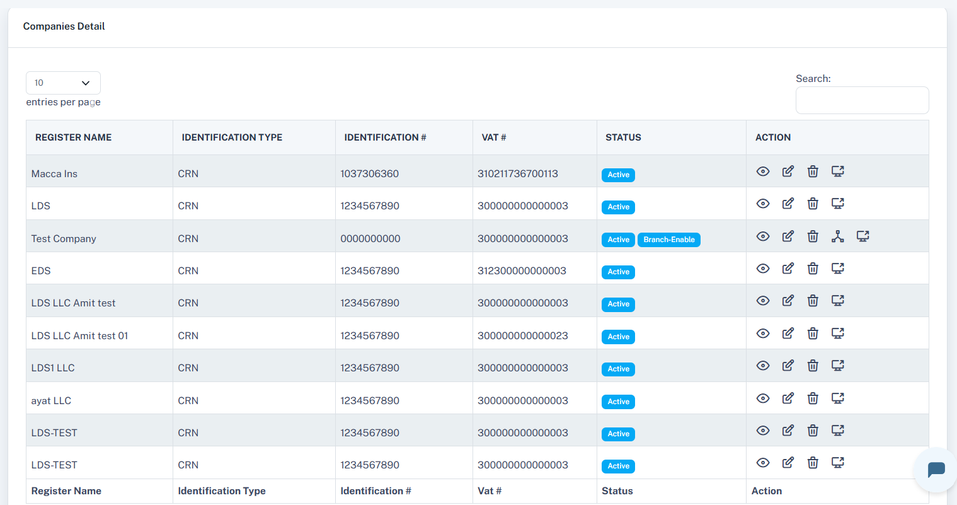Delete LDS LLC Amit test 01
The height and width of the screenshot is (505, 957).
pyautogui.click(x=813, y=334)
